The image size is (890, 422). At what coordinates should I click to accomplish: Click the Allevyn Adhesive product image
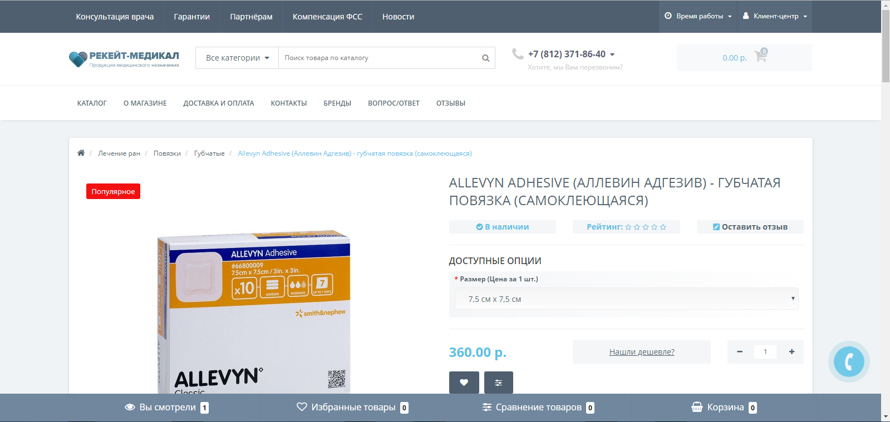point(254,311)
